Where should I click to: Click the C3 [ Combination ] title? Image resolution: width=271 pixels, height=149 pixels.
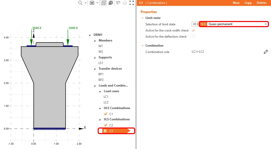[153, 3]
